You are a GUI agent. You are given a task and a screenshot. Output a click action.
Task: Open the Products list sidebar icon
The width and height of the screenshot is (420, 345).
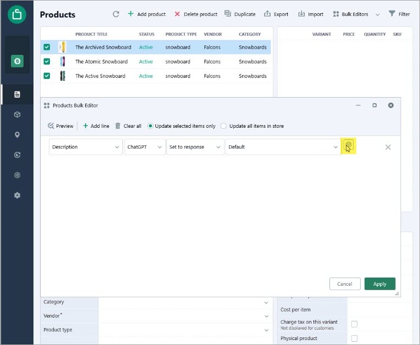tap(17, 94)
